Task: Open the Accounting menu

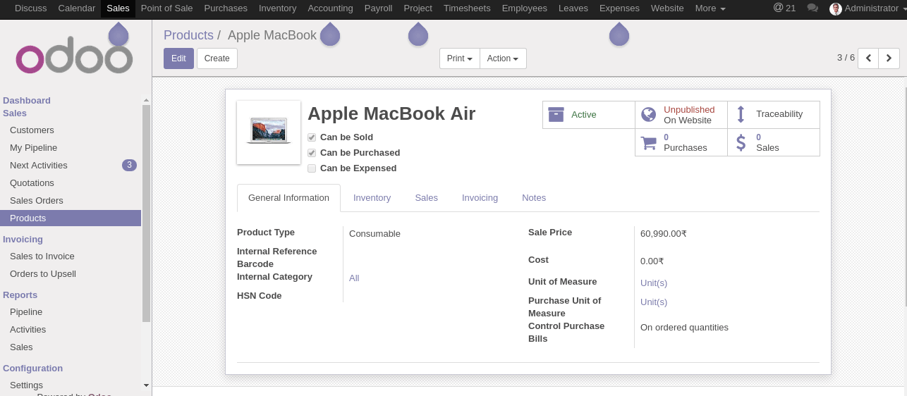Action: point(331,8)
